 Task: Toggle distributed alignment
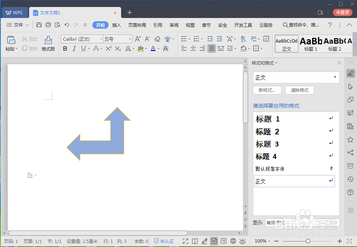point(220,48)
